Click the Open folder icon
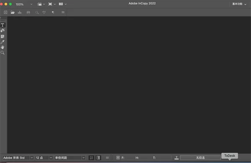Image resolution: width=251 pixels, height=163 pixels. [13, 12]
